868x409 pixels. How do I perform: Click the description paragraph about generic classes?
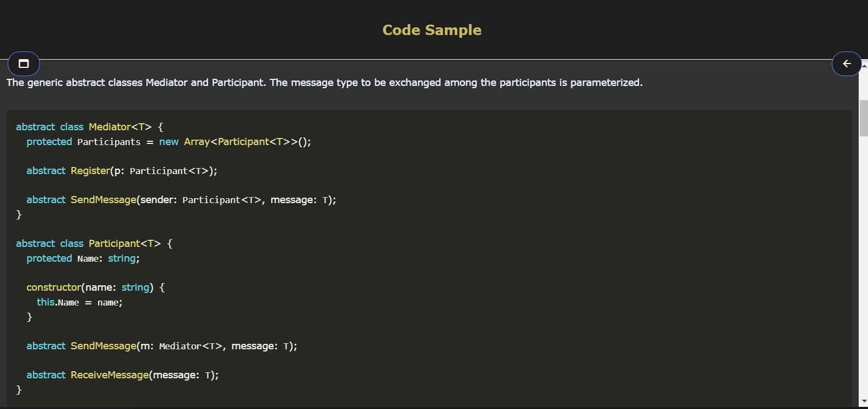click(x=324, y=83)
